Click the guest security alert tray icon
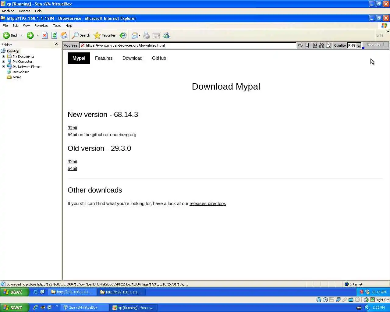 pyautogui.click(x=362, y=292)
